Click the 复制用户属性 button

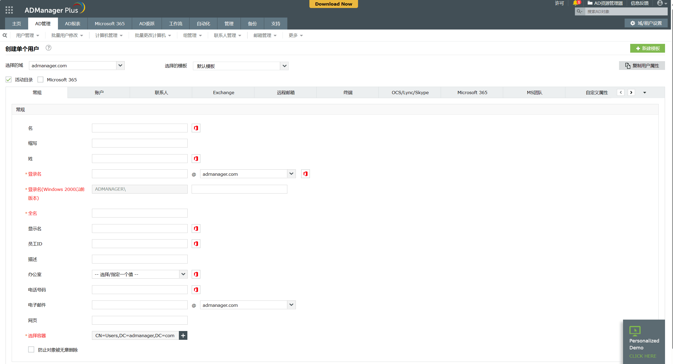(x=642, y=66)
